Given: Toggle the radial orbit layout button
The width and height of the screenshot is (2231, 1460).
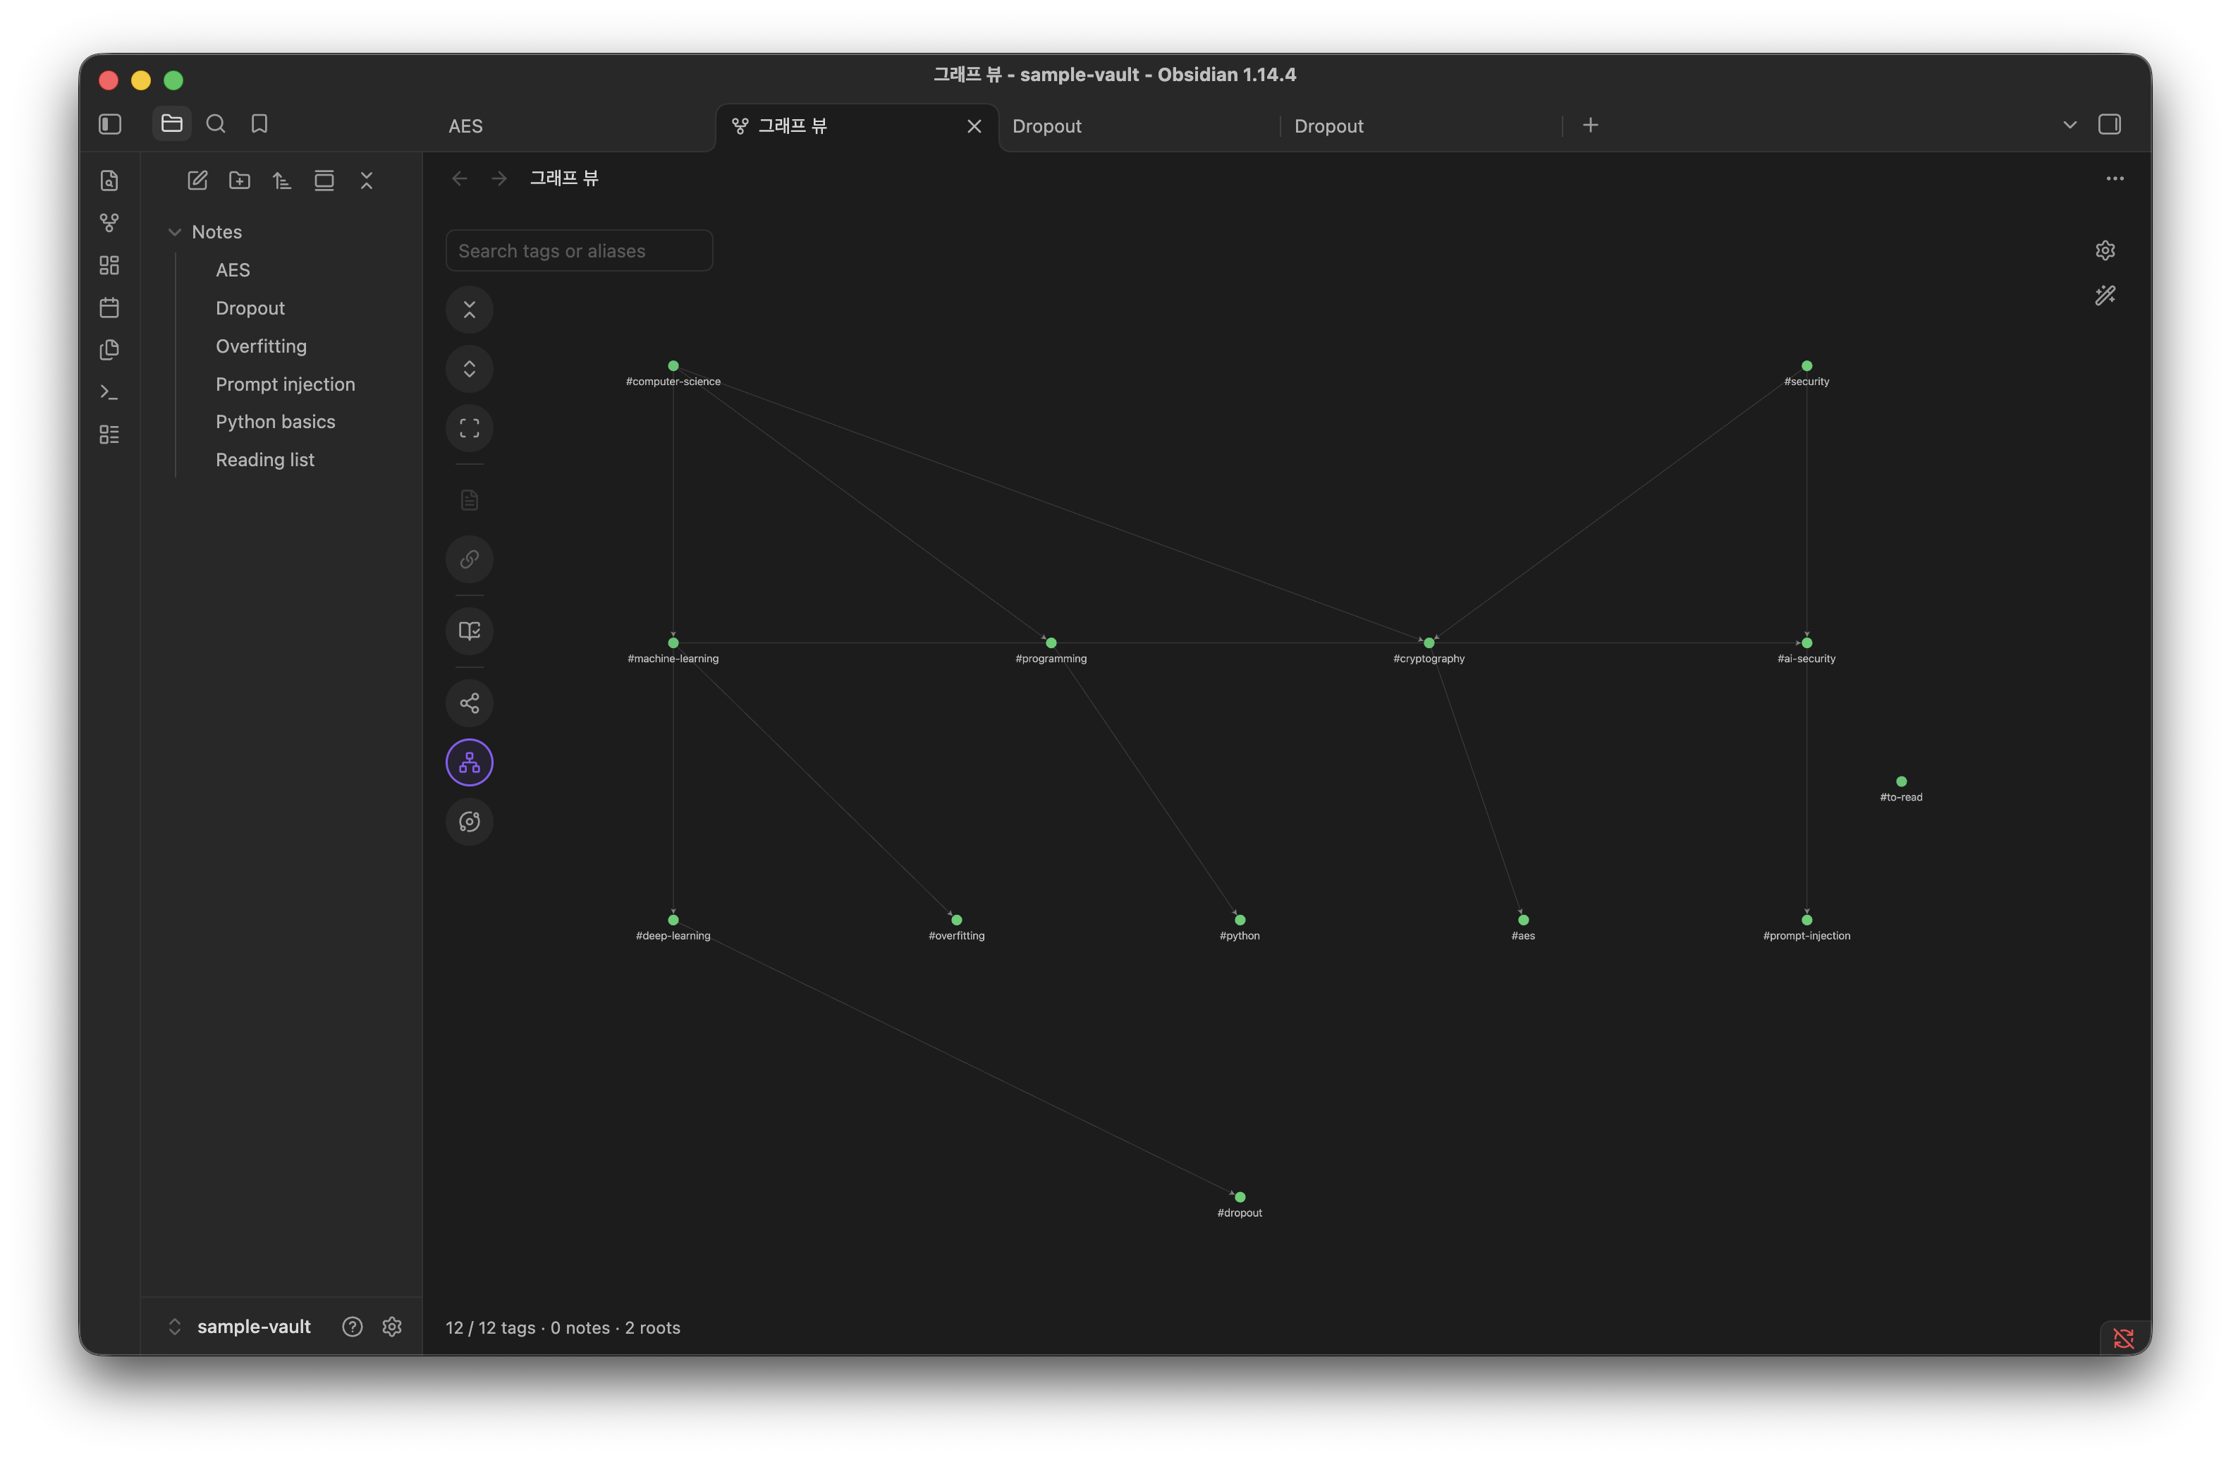Looking at the screenshot, I should (x=470, y=822).
